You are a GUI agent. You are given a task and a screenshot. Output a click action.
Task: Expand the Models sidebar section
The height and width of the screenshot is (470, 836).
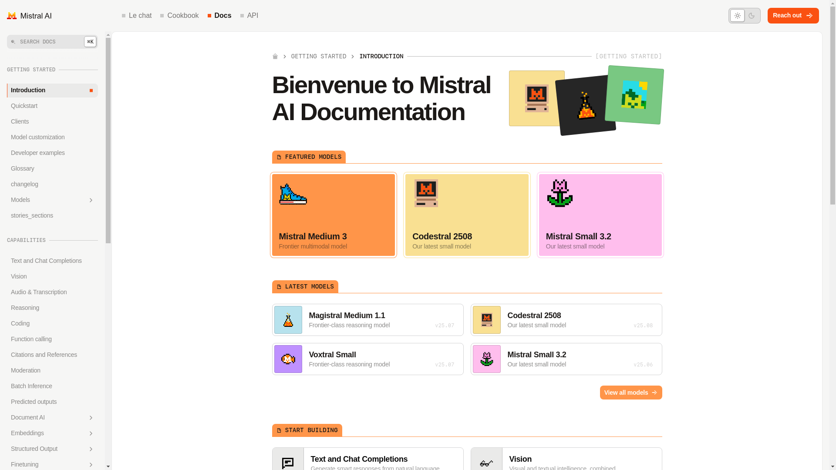click(x=91, y=200)
